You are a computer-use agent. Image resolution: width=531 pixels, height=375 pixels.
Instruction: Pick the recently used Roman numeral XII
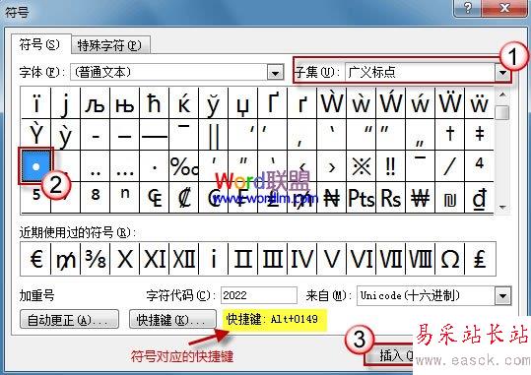183,259
